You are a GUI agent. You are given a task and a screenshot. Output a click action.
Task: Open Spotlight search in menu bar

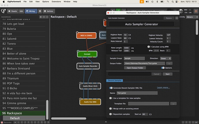(x=172, y=2)
